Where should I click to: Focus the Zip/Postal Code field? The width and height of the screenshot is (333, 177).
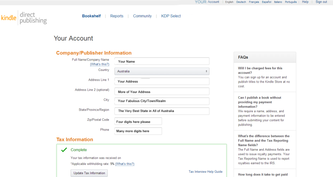tap(138, 121)
